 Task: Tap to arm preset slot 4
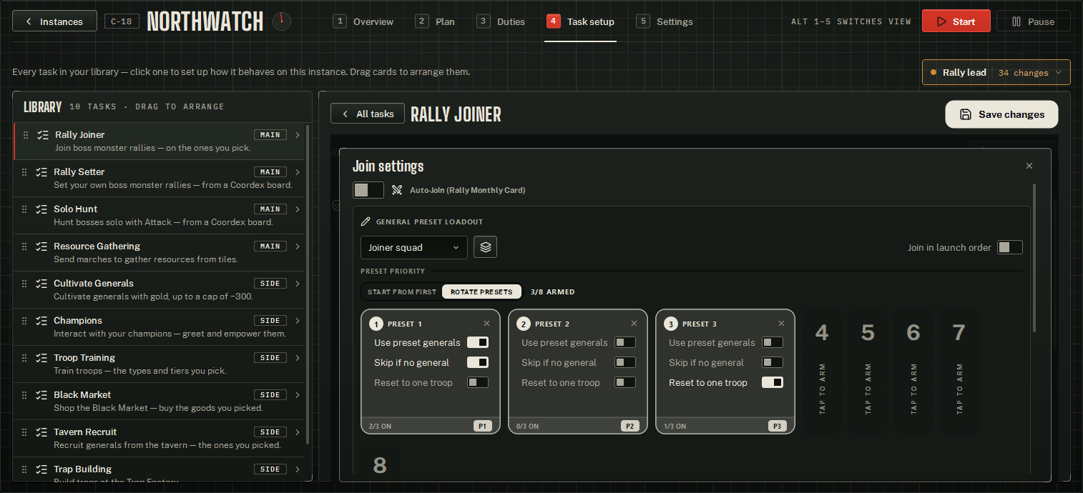(x=822, y=372)
